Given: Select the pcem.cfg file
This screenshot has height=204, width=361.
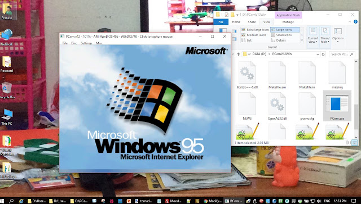Looking at the screenshot, I should click(x=307, y=106).
